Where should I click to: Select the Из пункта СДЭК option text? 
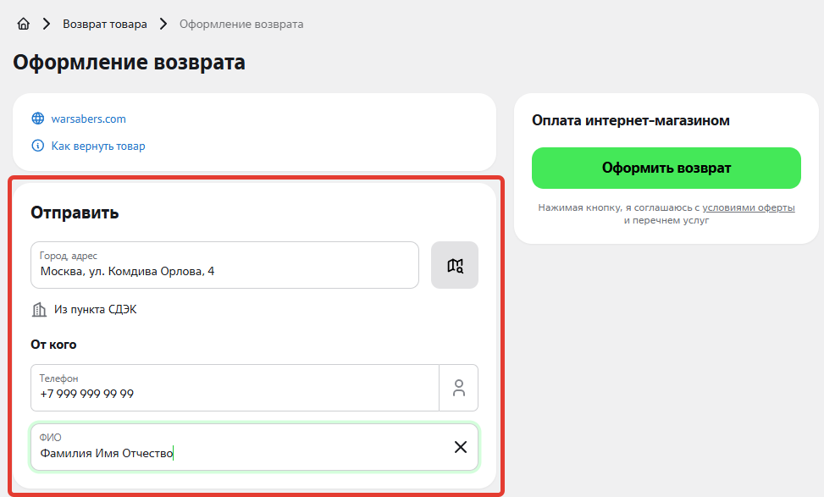pos(95,310)
